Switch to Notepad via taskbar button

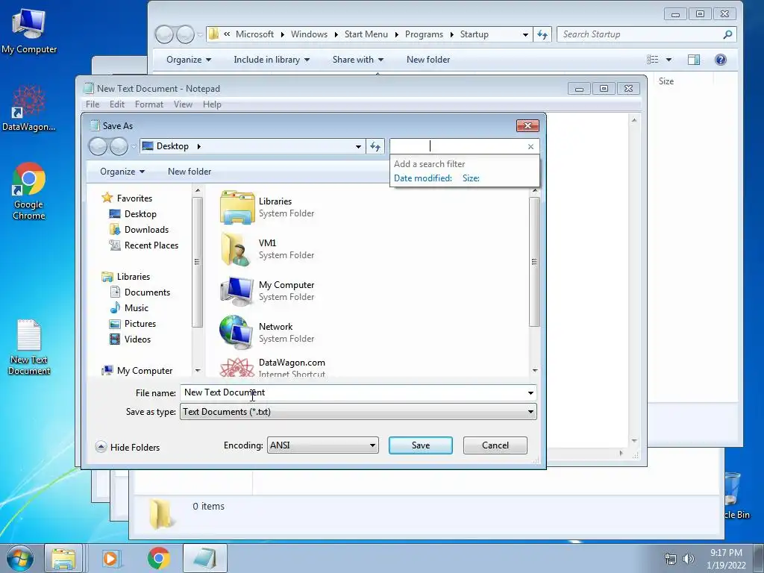coord(205,558)
